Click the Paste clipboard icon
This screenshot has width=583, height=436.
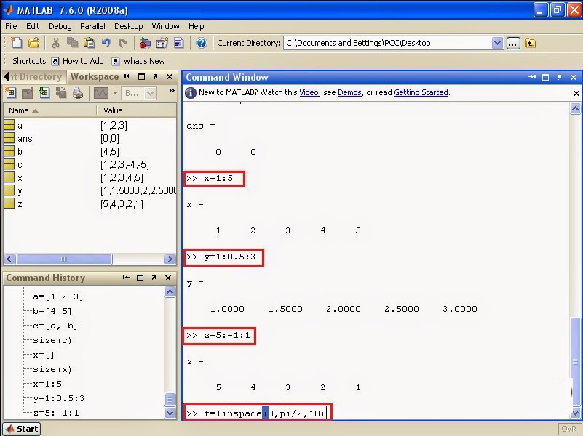pos(90,43)
